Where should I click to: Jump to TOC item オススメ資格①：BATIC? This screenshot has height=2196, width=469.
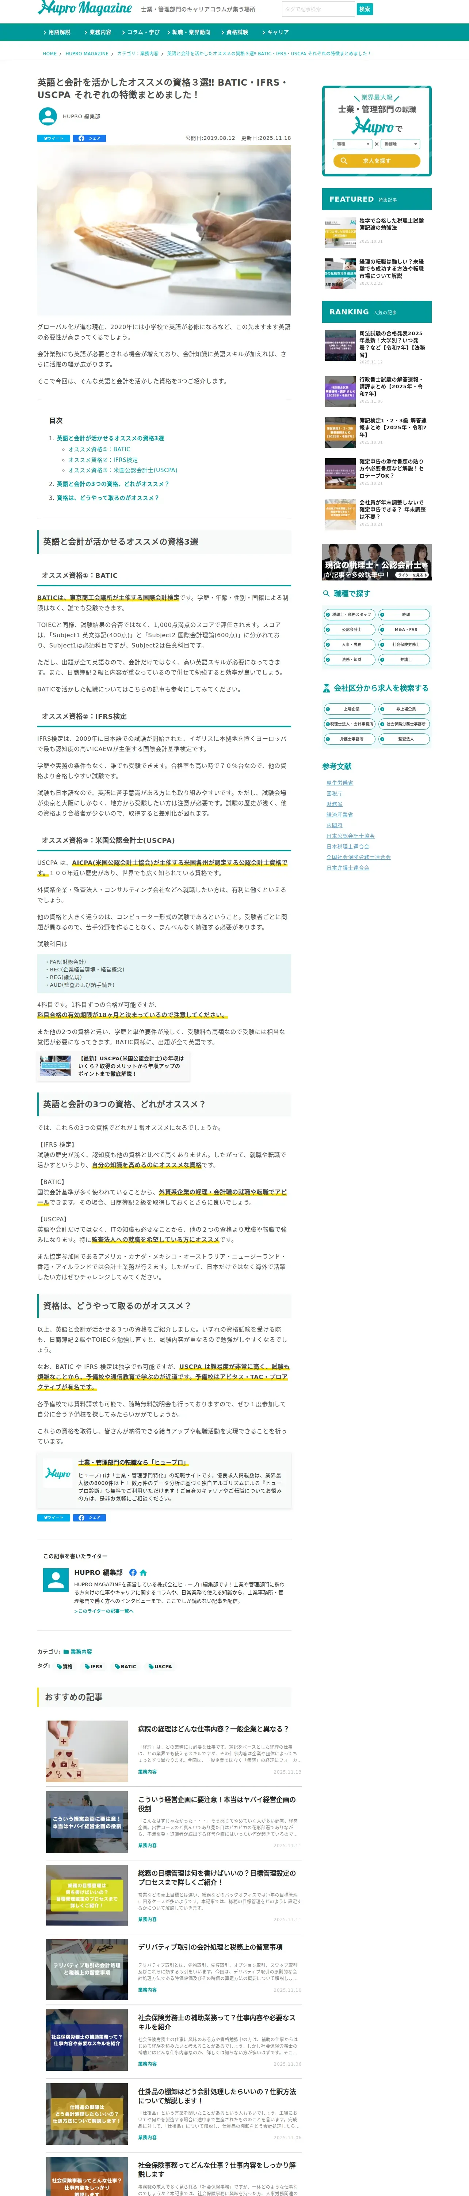tap(100, 449)
